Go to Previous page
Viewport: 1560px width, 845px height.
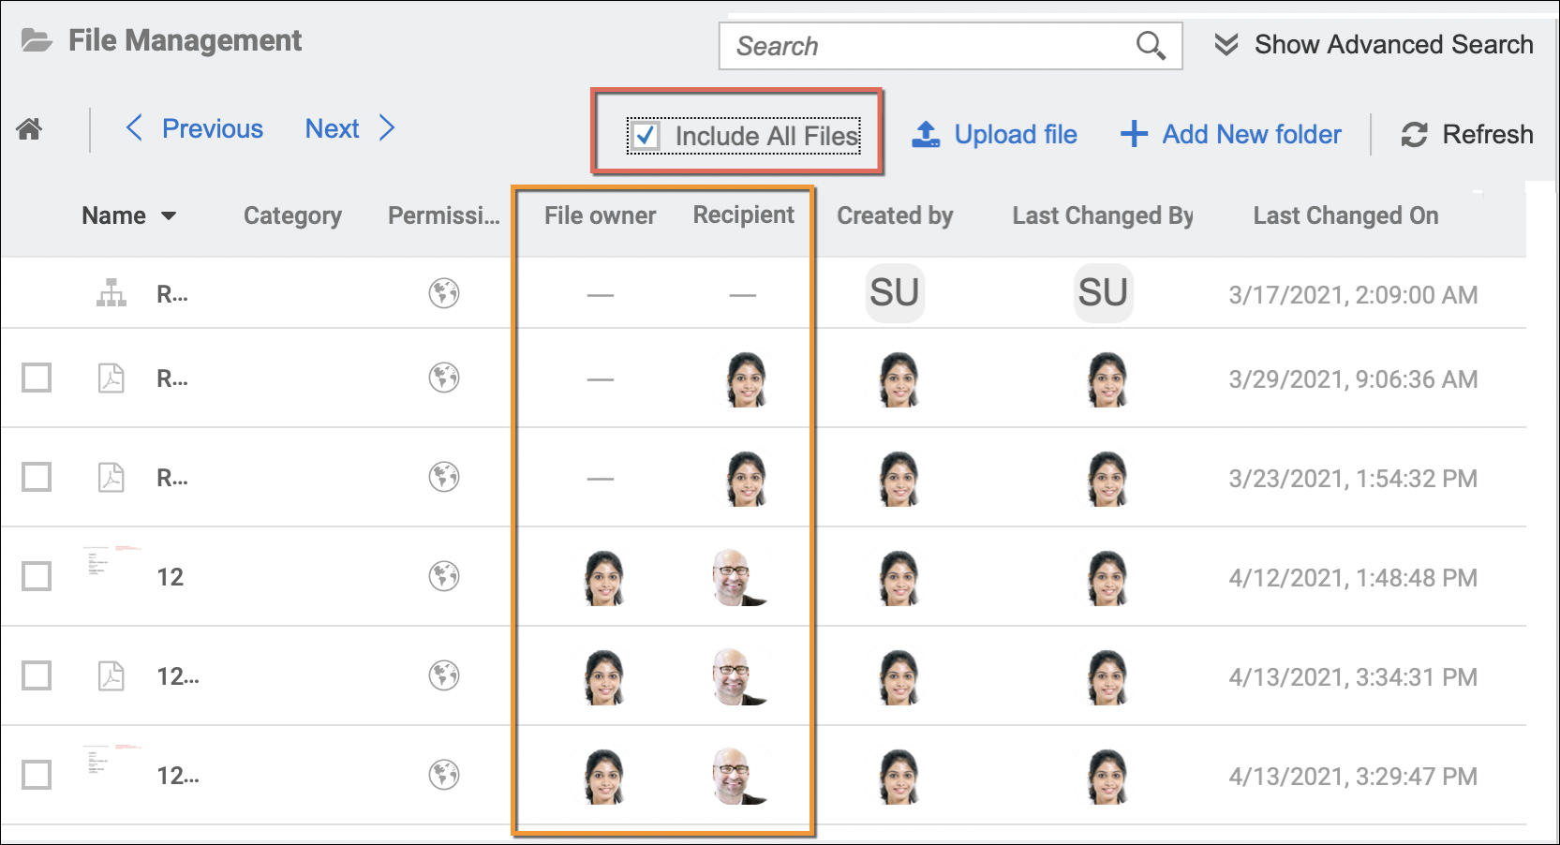195,128
